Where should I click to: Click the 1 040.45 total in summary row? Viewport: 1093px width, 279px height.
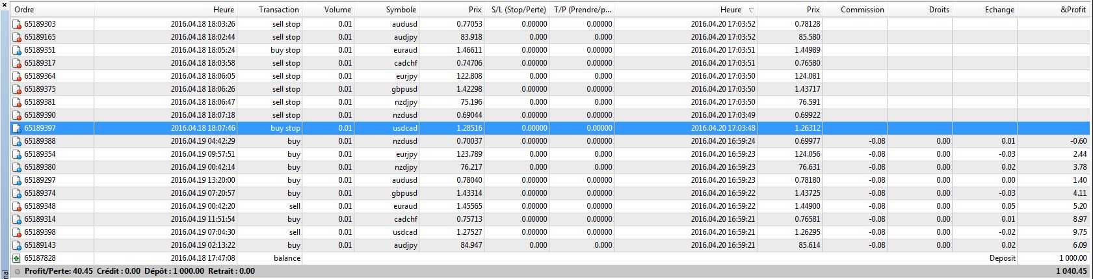[1071, 271]
